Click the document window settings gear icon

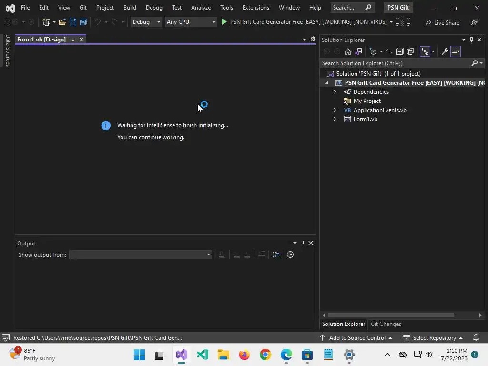tap(313, 39)
